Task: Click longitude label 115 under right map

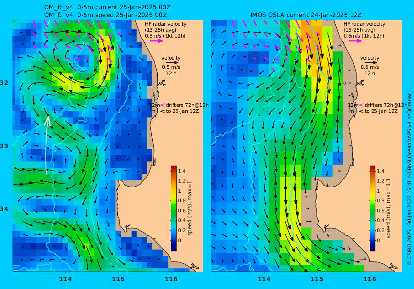Action: click(317, 279)
